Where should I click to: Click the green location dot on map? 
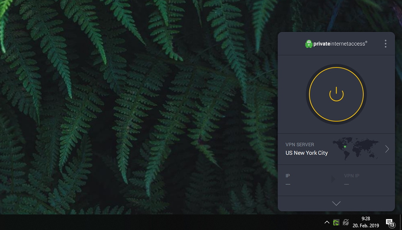coord(345,147)
